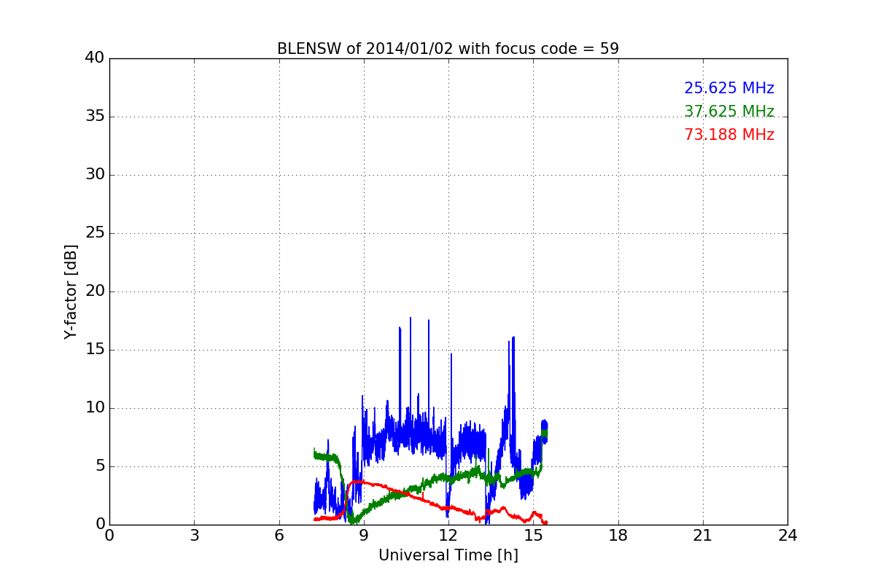Image resolution: width=875 pixels, height=583 pixels.
Task: Click the '25.625 MHz' legend label
Action: [729, 88]
